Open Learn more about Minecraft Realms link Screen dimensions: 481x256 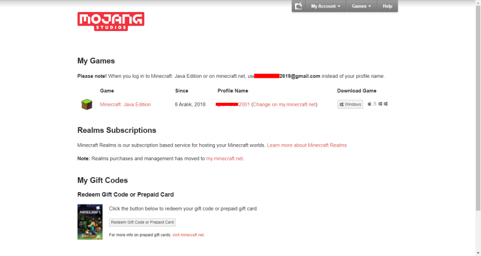pos(307,145)
